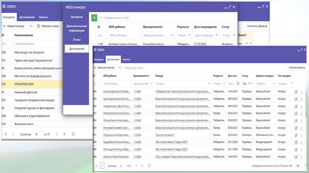Open Результат filter dropdown in #552 конкурс
Viewport: 309px width, 173px height.
click(189, 35)
